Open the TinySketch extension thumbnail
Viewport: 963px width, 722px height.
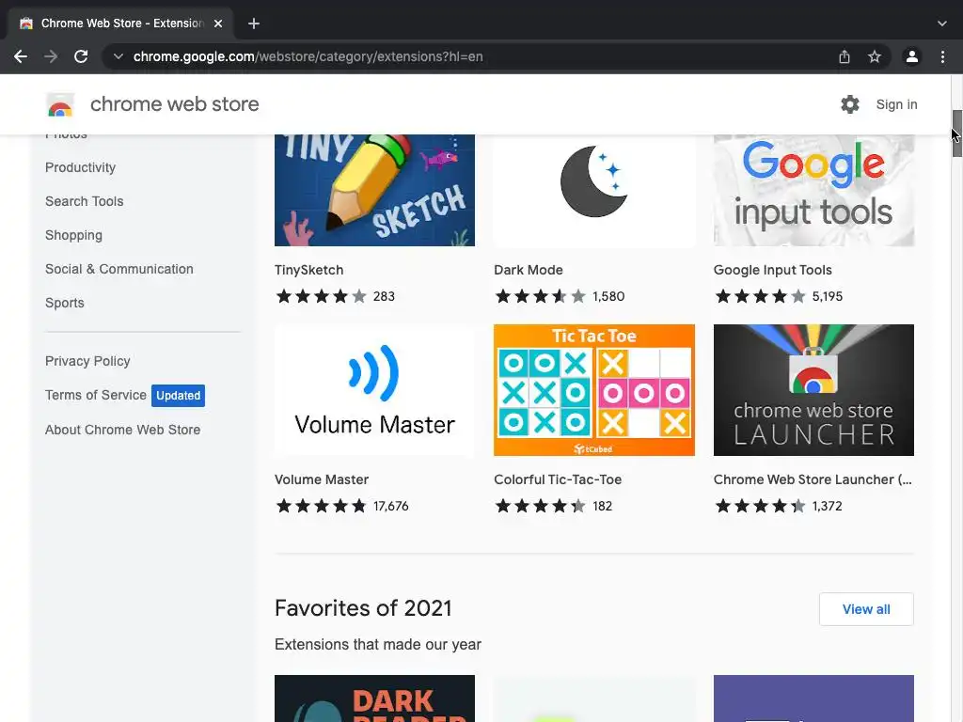[x=374, y=190]
